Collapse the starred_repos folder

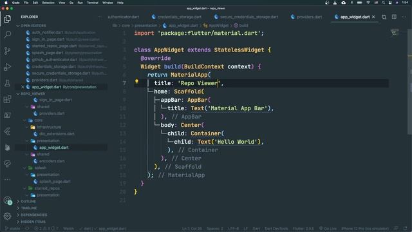coord(47,188)
